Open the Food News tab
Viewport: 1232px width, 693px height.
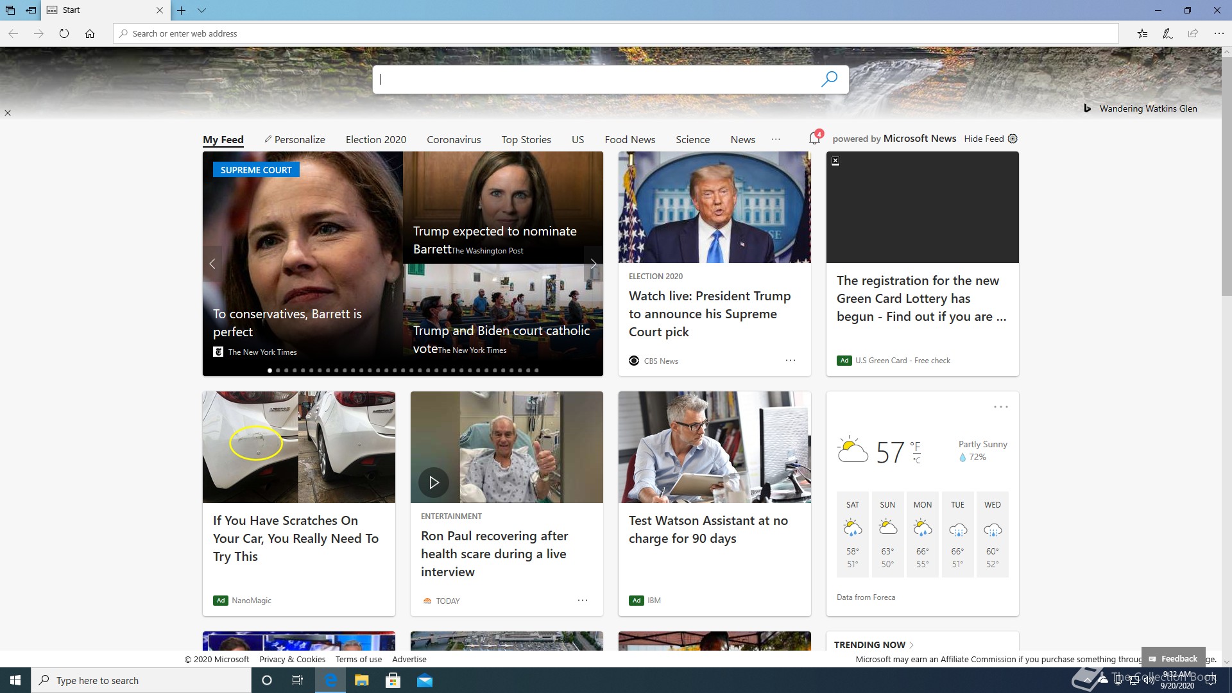tap(629, 139)
